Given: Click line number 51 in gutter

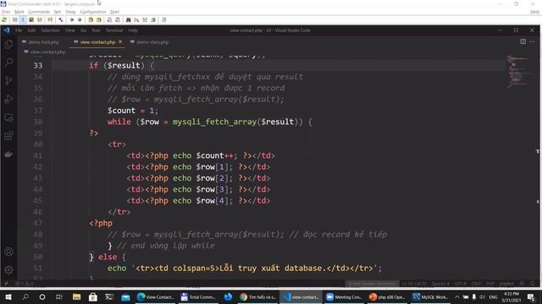Looking at the screenshot, I should pyautogui.click(x=38, y=269).
